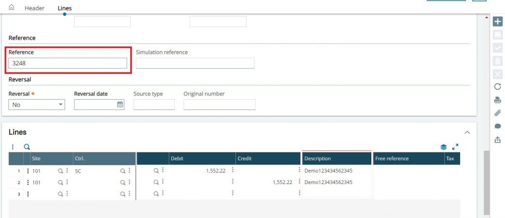505x218 pixels.
Task: Click the trash delete icon in sidebar
Action: pyautogui.click(x=498, y=61)
